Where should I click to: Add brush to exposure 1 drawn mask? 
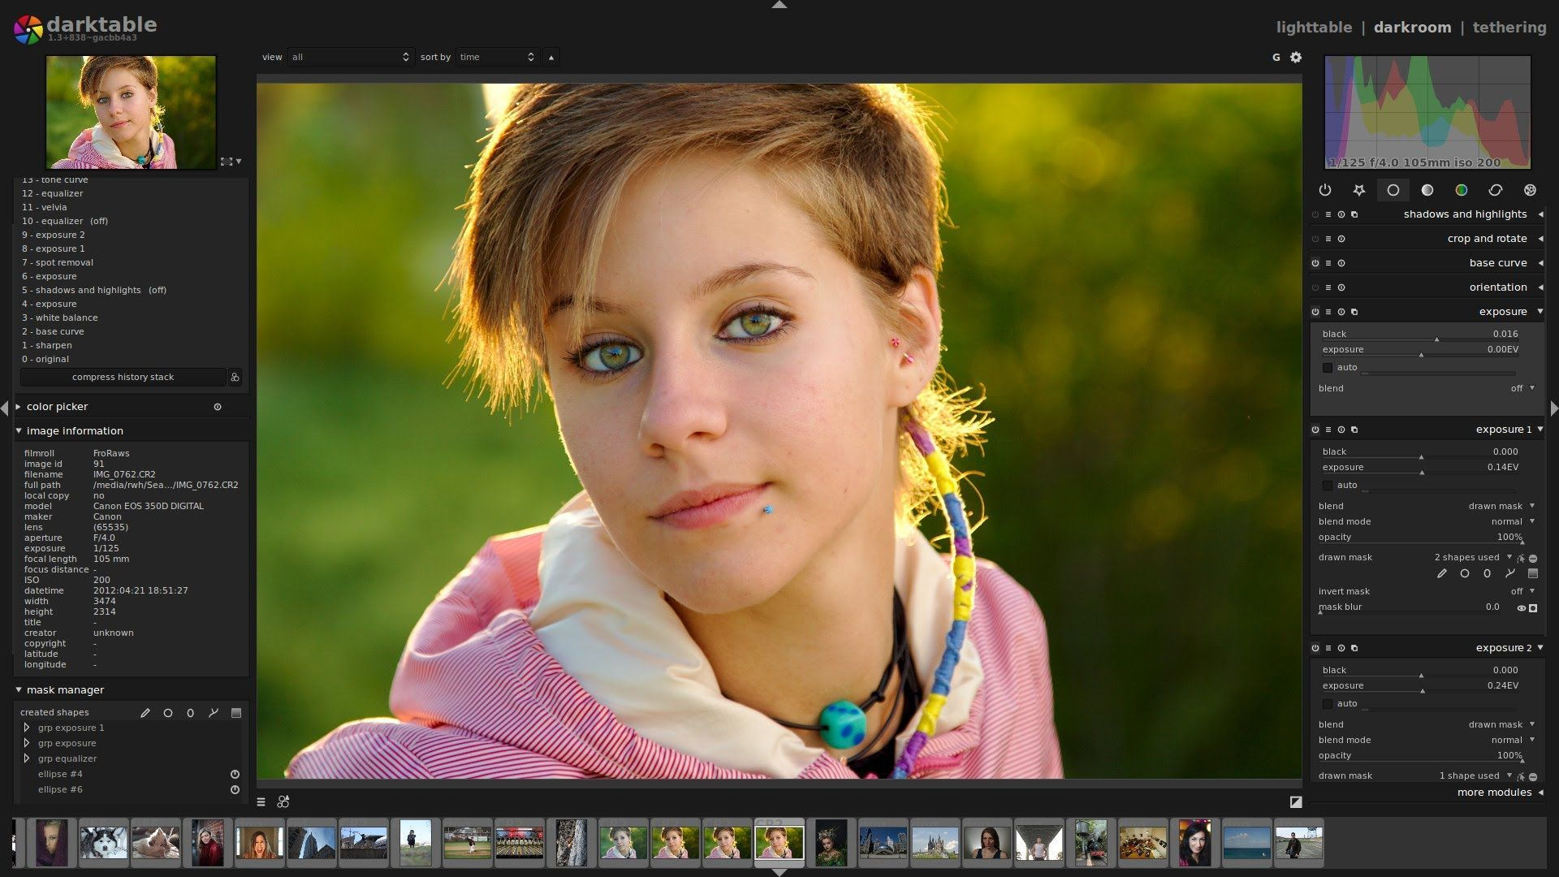[x=1442, y=573]
